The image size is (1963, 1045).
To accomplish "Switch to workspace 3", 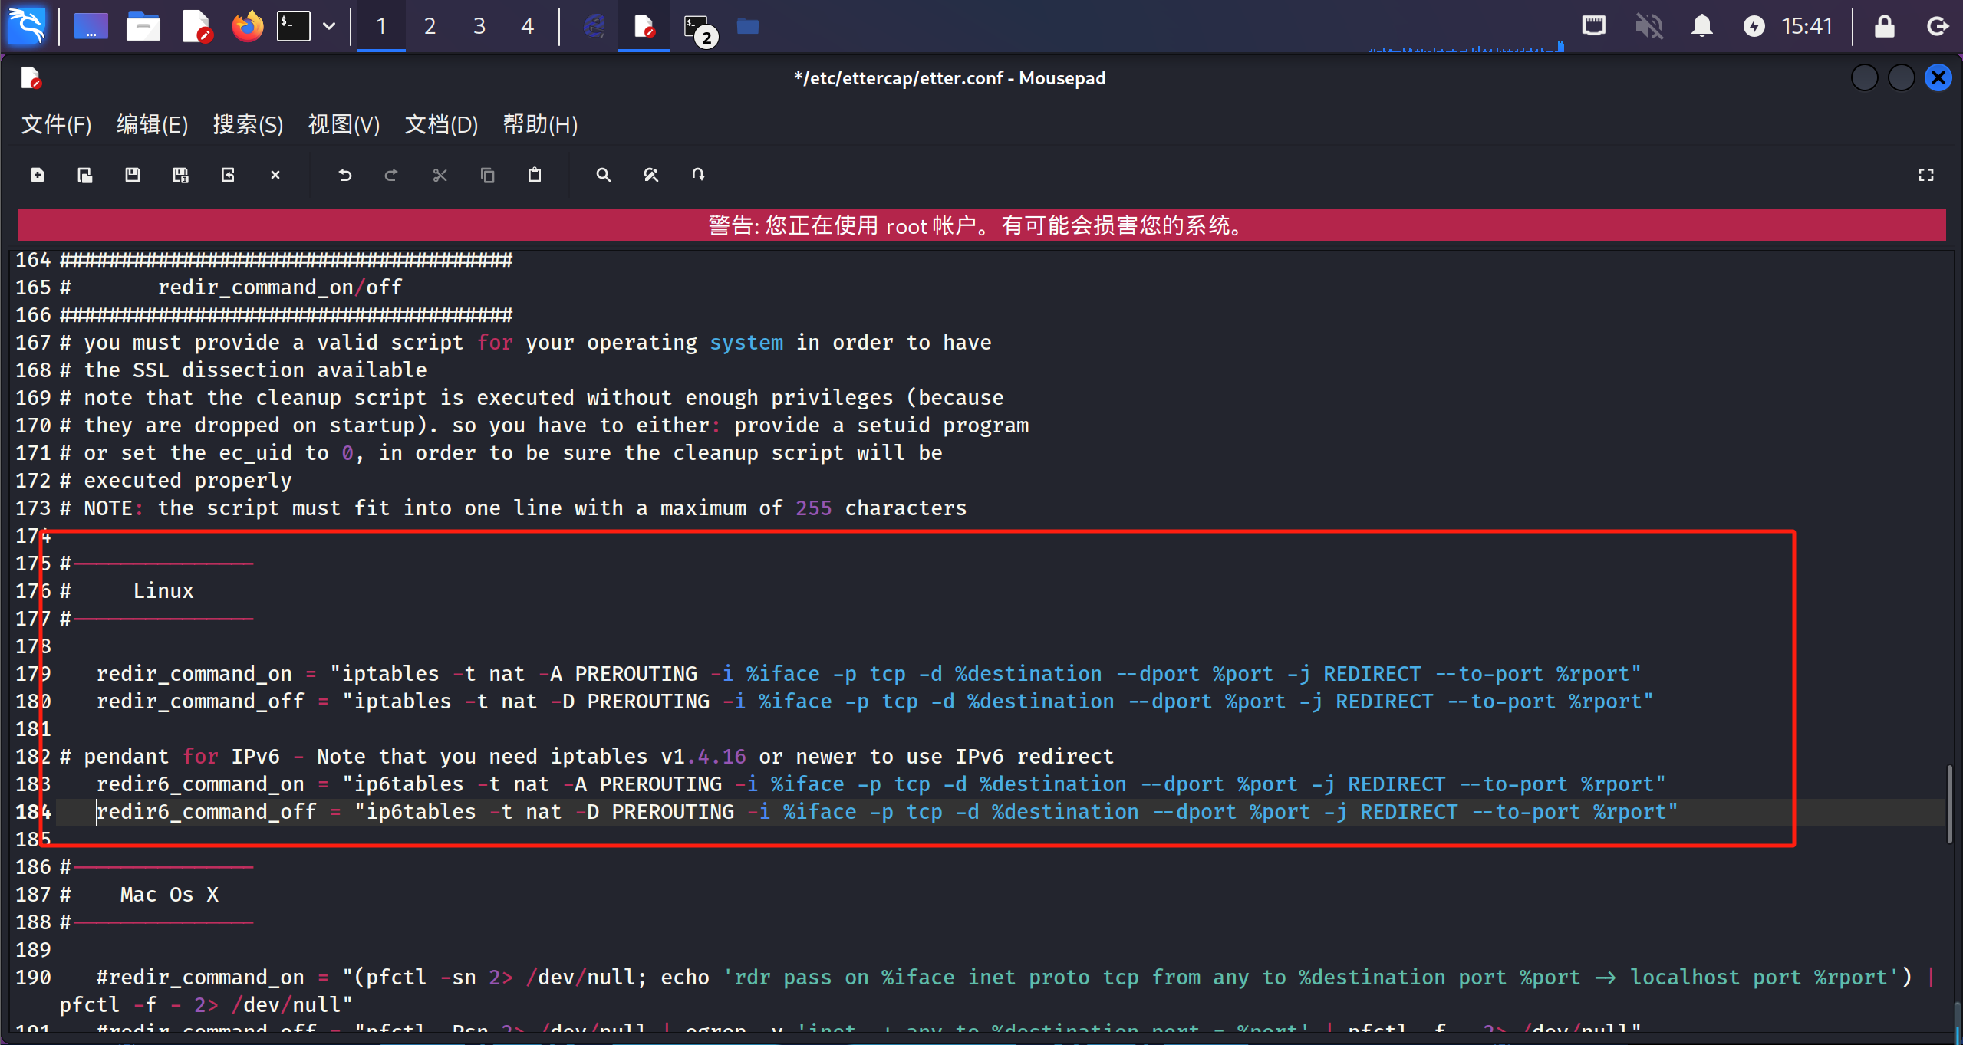I will (479, 27).
